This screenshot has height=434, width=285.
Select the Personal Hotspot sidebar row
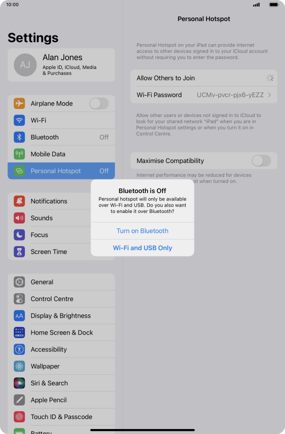click(61, 171)
